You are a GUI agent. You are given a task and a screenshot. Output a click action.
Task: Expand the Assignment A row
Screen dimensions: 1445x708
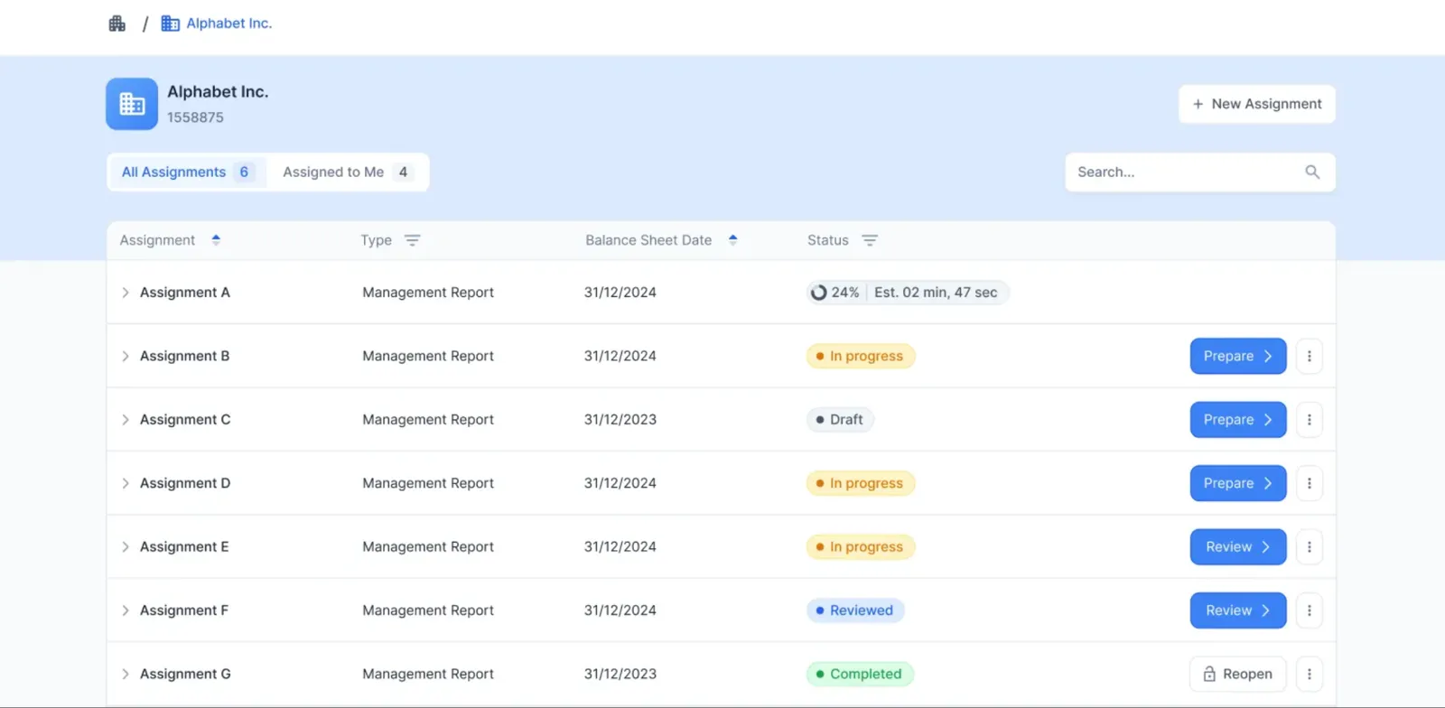(x=126, y=293)
